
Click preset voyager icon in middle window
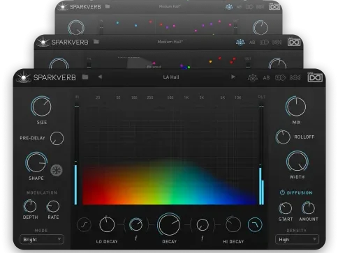[x=240, y=43]
